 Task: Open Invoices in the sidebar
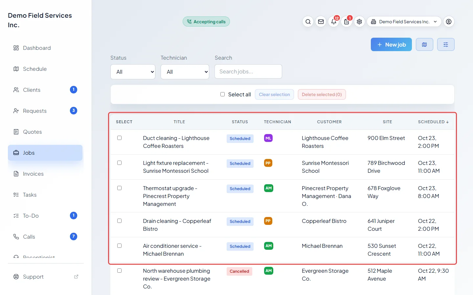pos(45,174)
